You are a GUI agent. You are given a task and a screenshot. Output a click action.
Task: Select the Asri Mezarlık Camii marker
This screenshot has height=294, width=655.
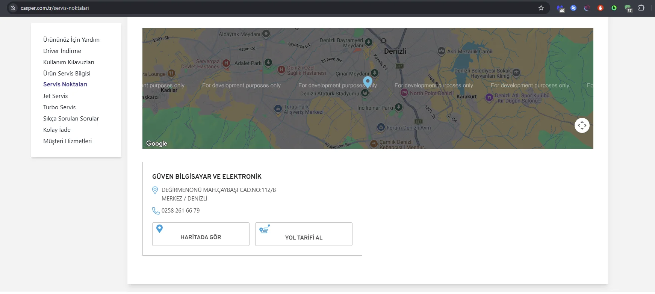(x=442, y=51)
